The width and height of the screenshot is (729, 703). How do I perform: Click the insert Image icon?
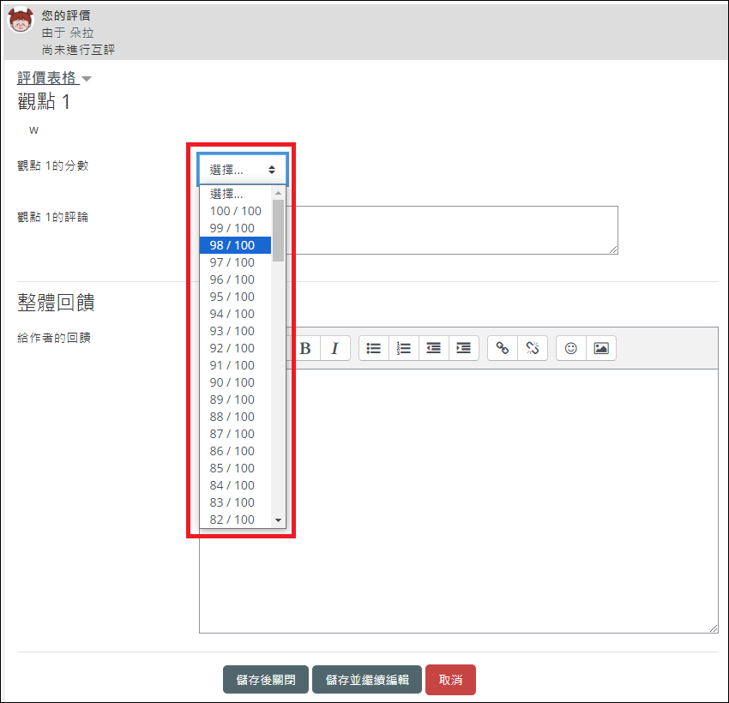tap(601, 348)
